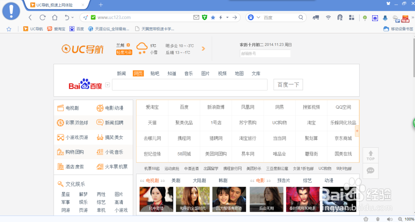This screenshot has width=415, height=222.
Task: Click the 机票68起 promo link
Action: click(x=152, y=168)
